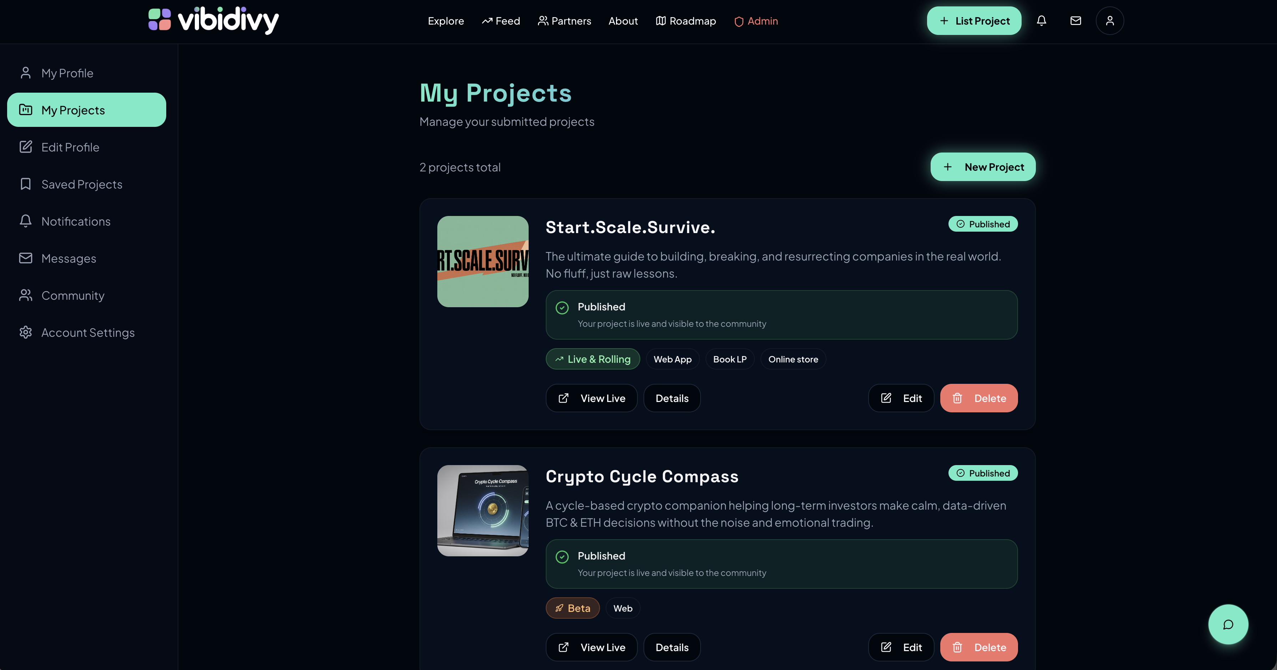Image resolution: width=1277 pixels, height=670 pixels.
Task: Click the Crypto Cycle Compass thumbnail
Action: point(482,511)
